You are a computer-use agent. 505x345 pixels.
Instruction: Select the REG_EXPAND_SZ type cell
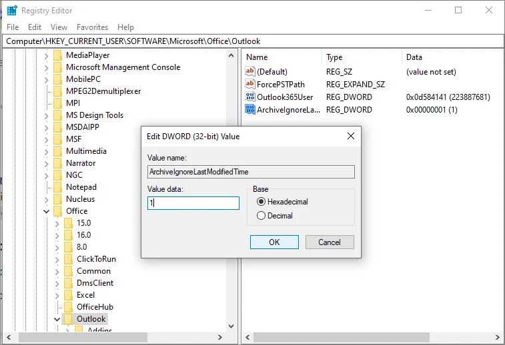pos(356,84)
